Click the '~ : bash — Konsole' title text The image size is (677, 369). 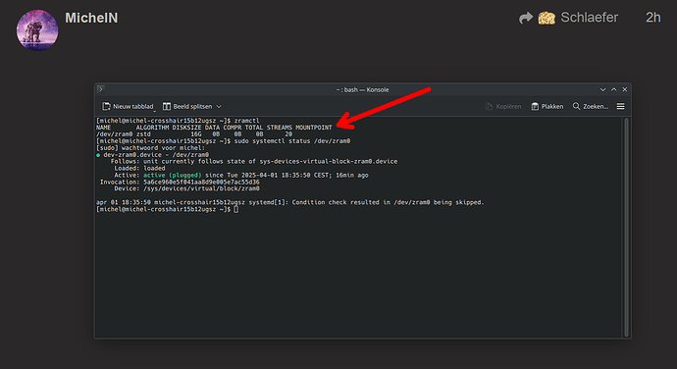363,89
